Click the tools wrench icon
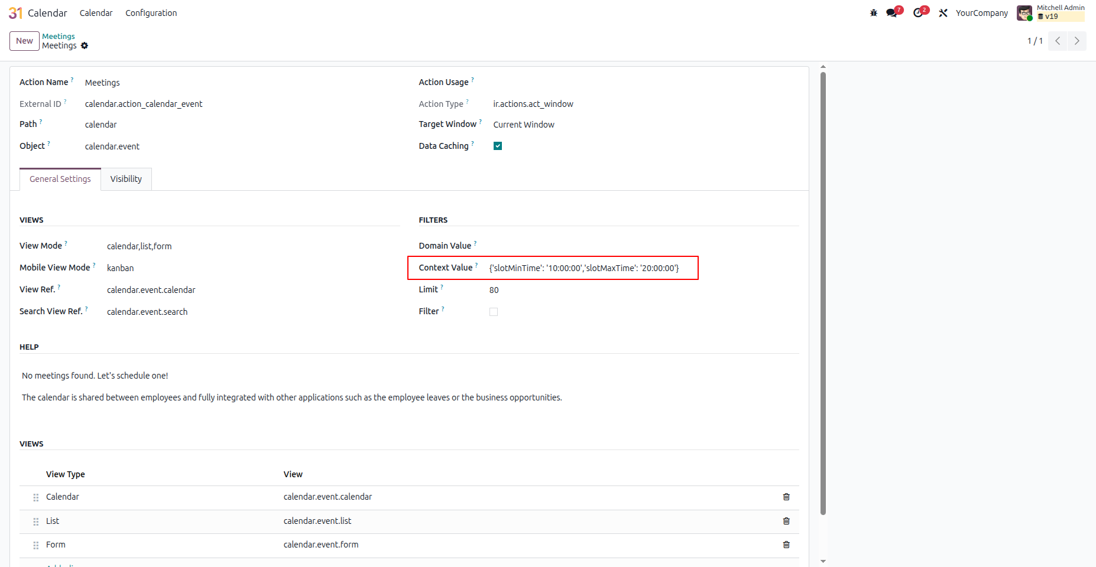 coord(943,13)
